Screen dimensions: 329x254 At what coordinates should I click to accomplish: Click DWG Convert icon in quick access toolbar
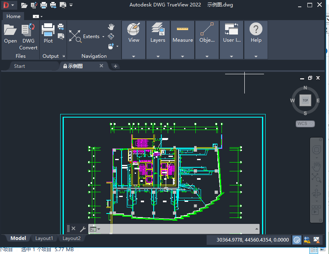(34, 5)
